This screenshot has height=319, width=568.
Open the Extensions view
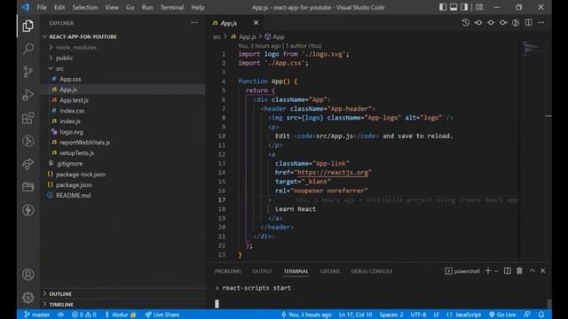click(28, 118)
